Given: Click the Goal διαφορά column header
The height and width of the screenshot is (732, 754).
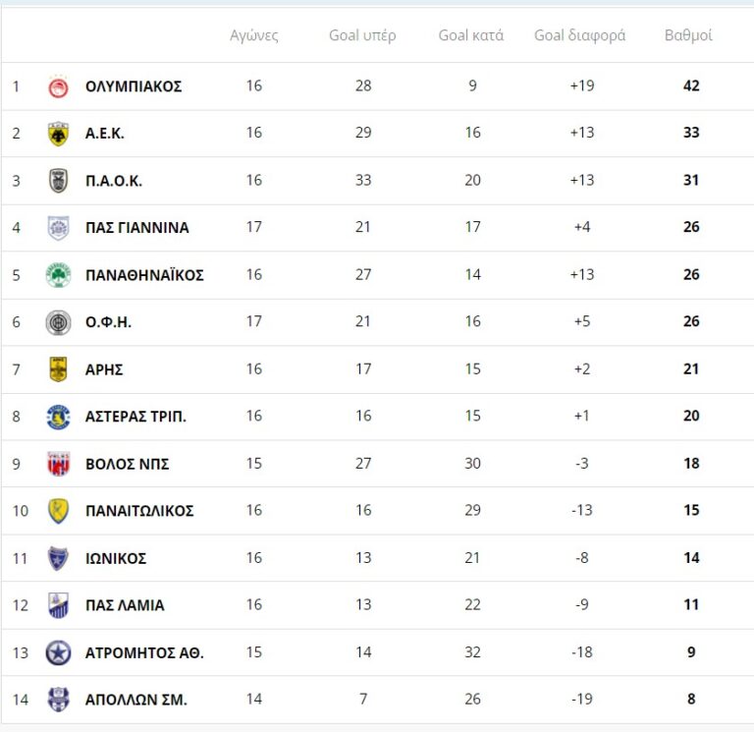Looking at the screenshot, I should (580, 35).
